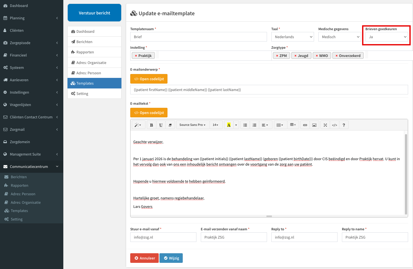The width and height of the screenshot is (413, 269).
Task: Expand the Aanleveren sidebar menu
Action: tap(32, 80)
